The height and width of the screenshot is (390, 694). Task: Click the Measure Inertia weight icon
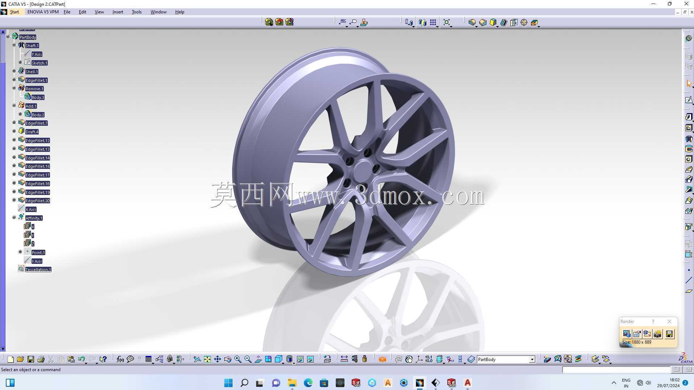(365, 359)
